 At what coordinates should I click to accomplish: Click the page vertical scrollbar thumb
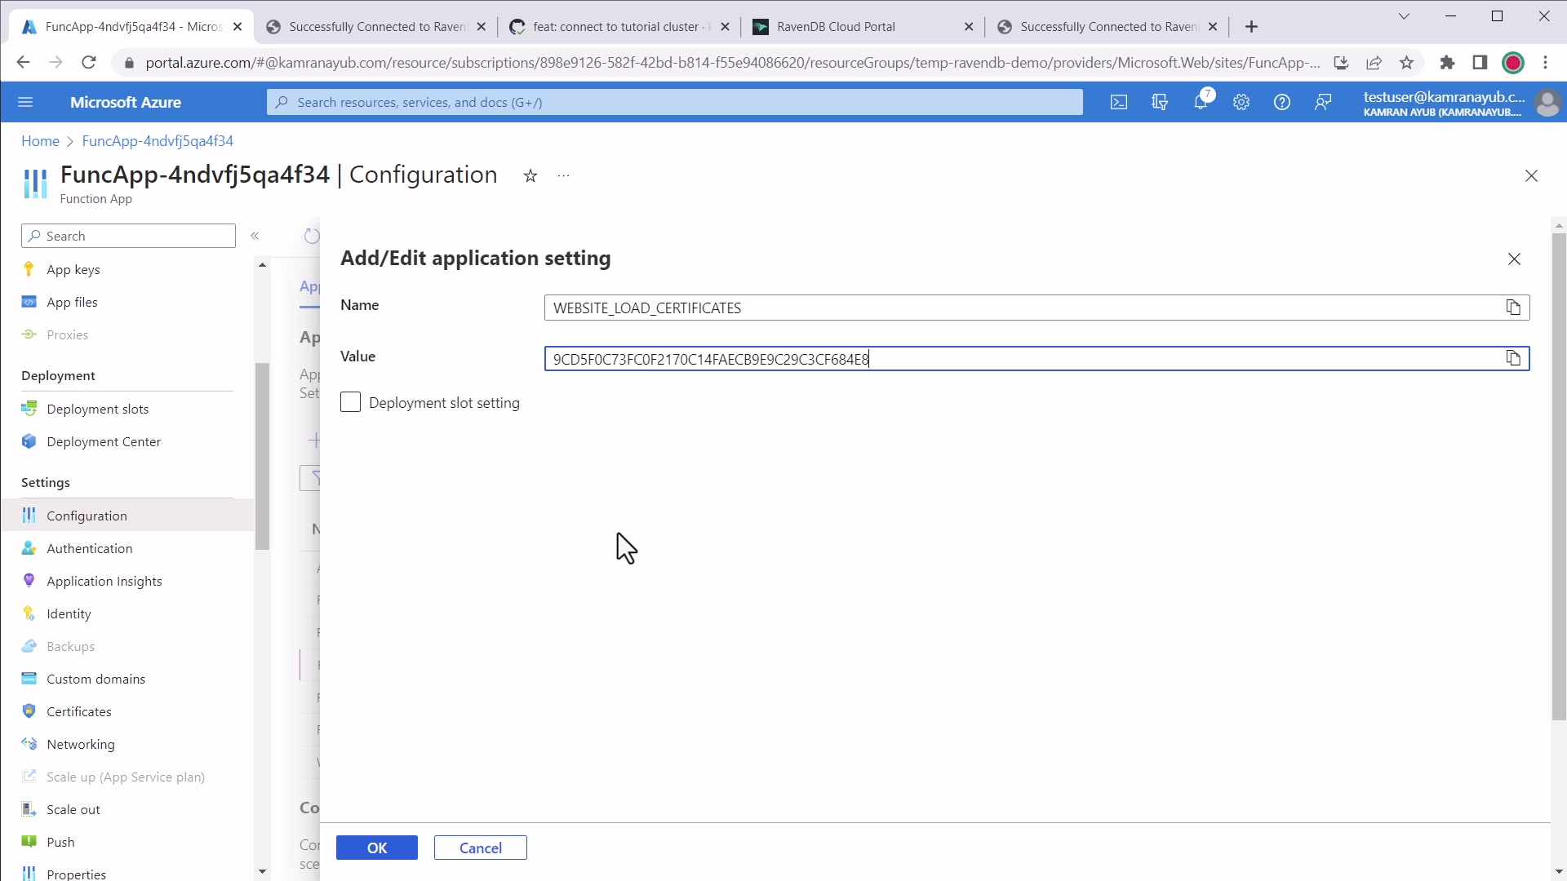pos(1559,477)
